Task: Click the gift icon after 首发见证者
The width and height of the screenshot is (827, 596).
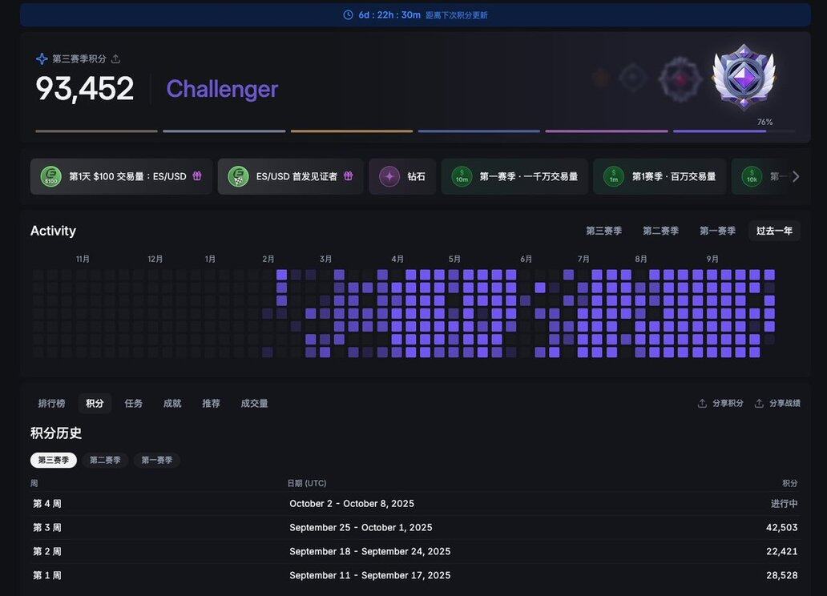Action: click(x=348, y=176)
